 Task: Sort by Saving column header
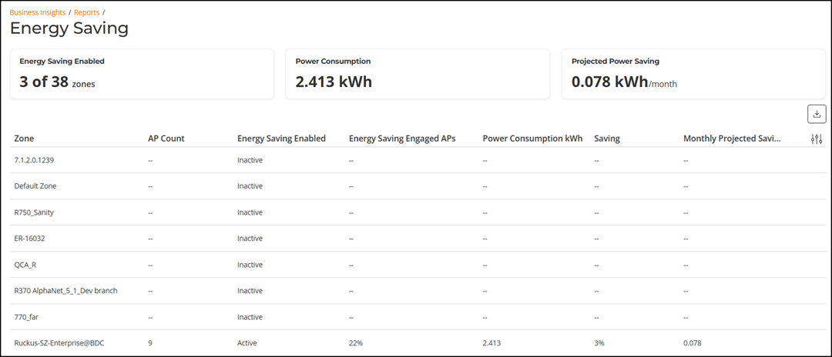[x=607, y=138]
